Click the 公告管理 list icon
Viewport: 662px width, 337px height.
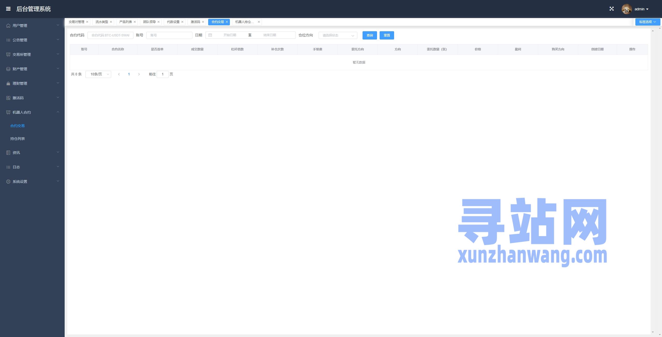[x=8, y=40]
